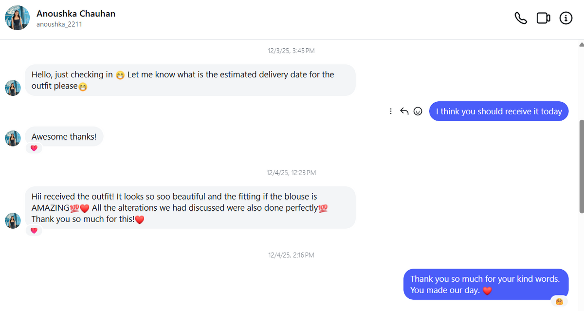
Task: Open more options for sent message
Action: (x=391, y=111)
